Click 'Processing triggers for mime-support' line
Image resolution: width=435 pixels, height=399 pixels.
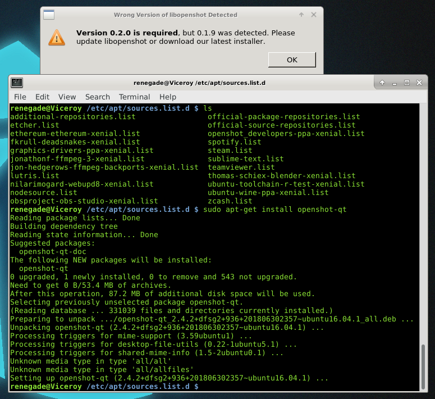tap(131, 336)
